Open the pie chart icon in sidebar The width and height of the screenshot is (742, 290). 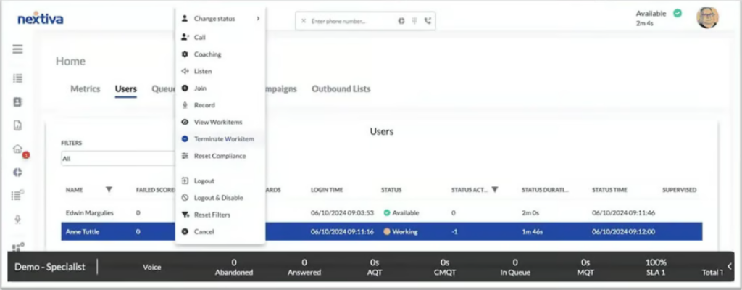point(18,172)
